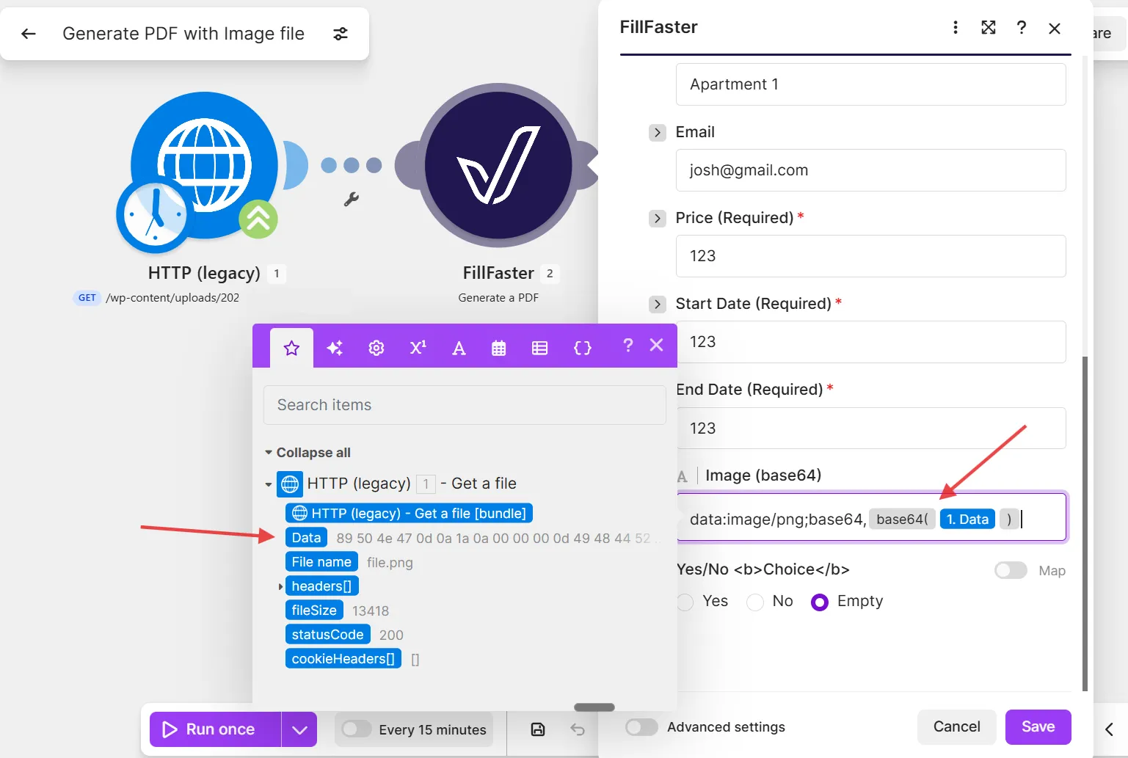Collapse the HTTP (legacy) tree section
The image size is (1128, 758).
(x=269, y=484)
